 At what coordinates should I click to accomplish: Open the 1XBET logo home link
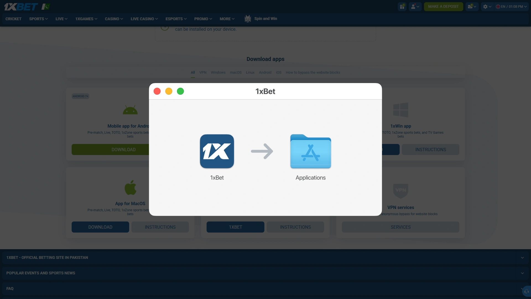[x=21, y=7]
